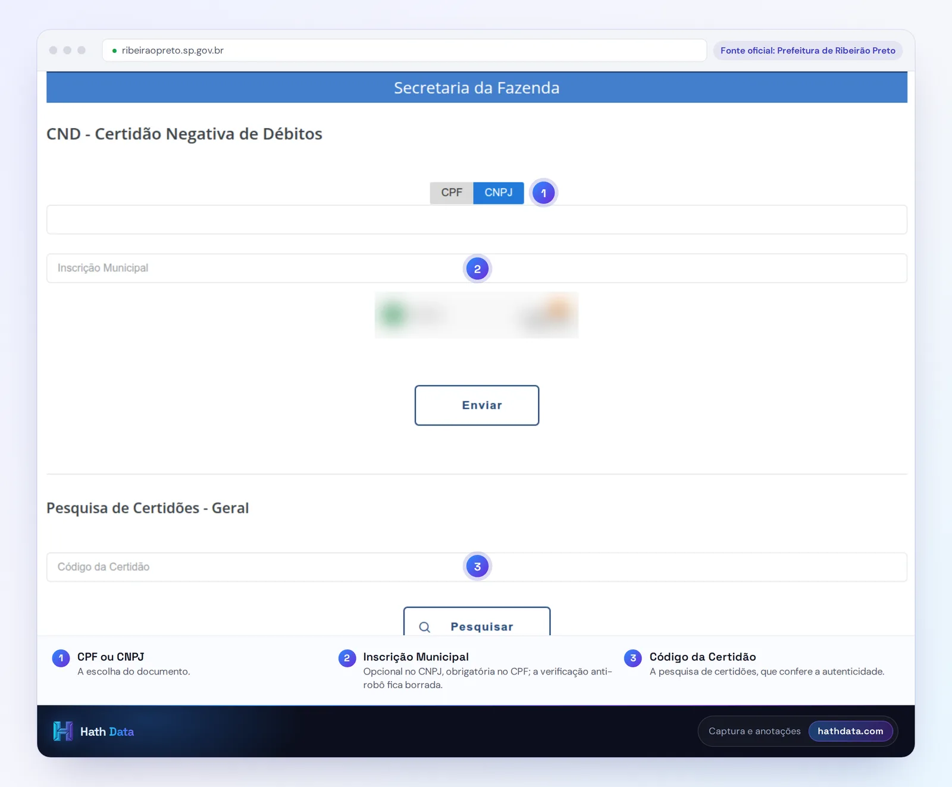Click the legend title 'Código da Certidão'
The height and width of the screenshot is (787, 952).
pyautogui.click(x=703, y=657)
